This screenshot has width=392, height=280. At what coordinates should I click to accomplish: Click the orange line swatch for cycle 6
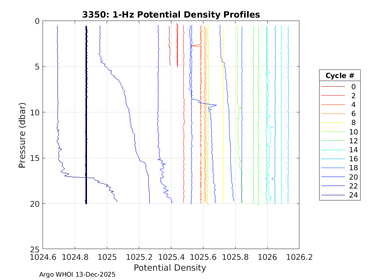pyautogui.click(x=333, y=113)
